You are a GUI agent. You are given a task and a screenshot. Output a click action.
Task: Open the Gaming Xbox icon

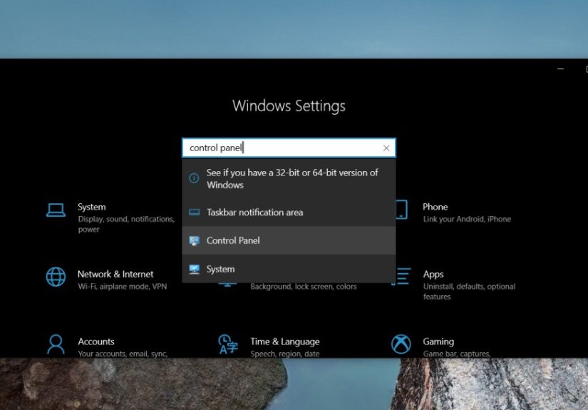tap(401, 344)
